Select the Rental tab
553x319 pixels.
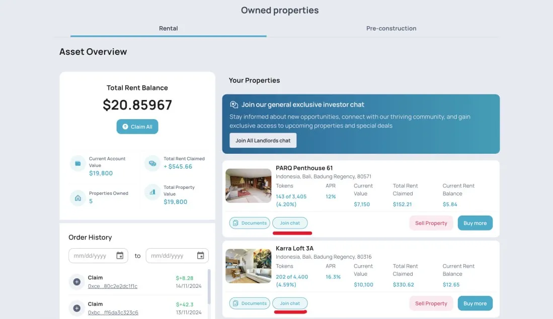(168, 29)
